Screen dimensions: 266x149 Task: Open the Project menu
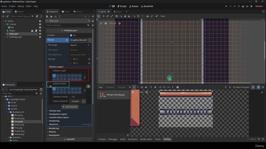12,6
